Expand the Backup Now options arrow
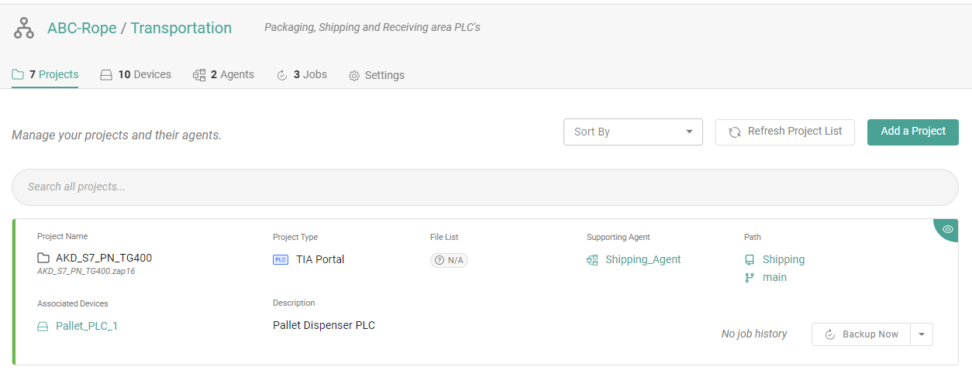This screenshot has height=370, width=972. [921, 334]
